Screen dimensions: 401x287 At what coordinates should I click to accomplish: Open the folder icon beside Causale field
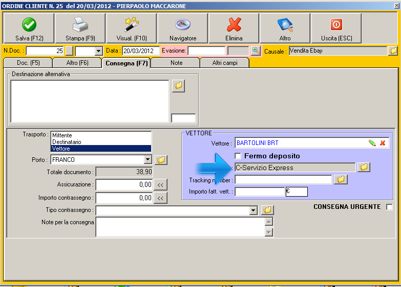point(393,51)
